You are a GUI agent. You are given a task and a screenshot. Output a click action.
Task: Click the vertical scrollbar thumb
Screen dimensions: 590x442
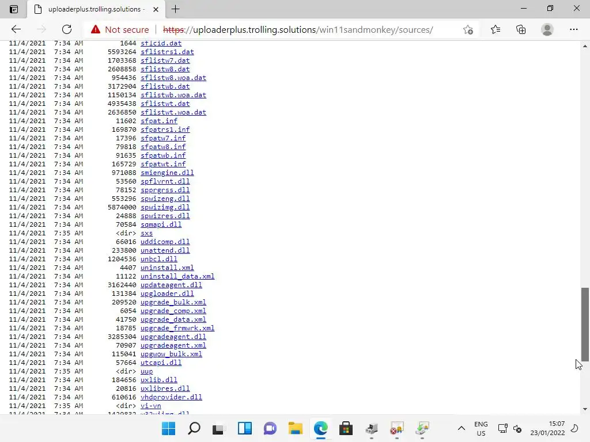pyautogui.click(x=585, y=324)
